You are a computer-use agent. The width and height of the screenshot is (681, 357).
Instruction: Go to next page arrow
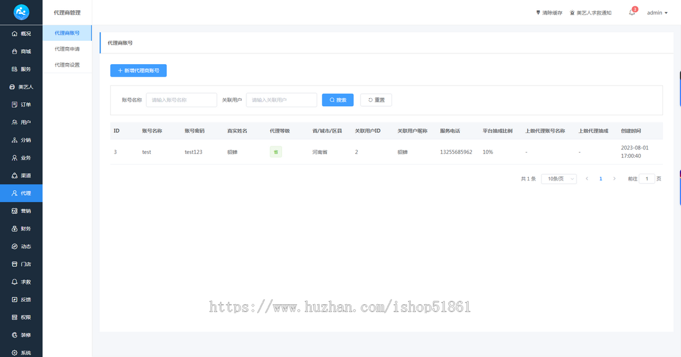[x=614, y=178]
